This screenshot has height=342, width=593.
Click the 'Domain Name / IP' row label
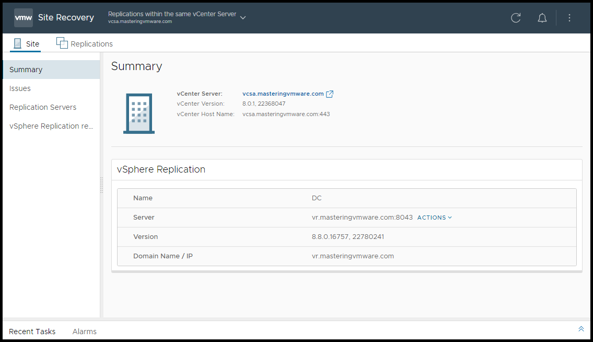coord(162,256)
